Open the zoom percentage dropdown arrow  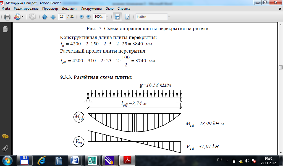[x=107, y=17]
